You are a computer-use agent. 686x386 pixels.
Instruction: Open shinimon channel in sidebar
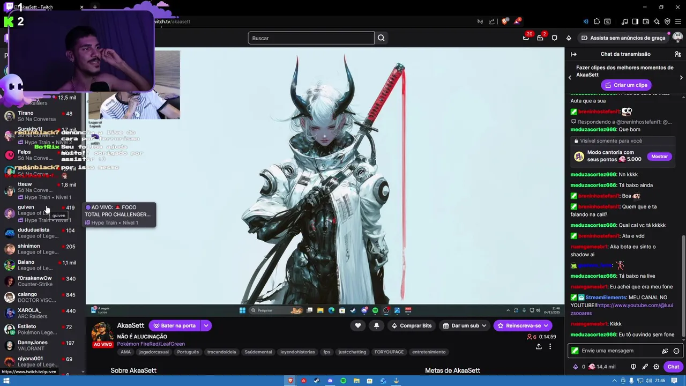(42, 249)
